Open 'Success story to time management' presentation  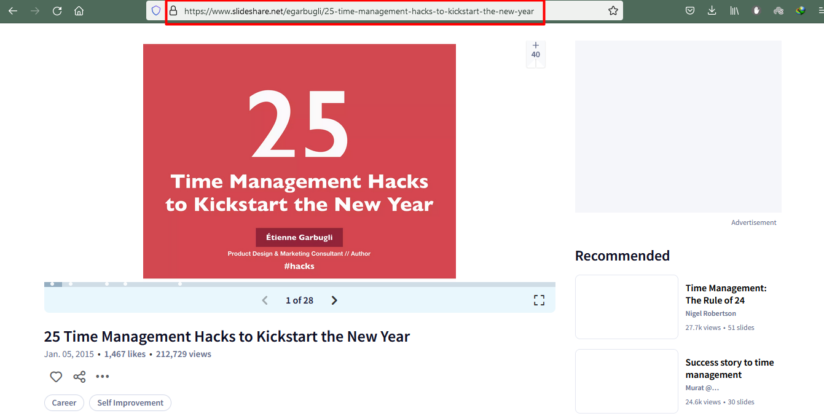729,369
